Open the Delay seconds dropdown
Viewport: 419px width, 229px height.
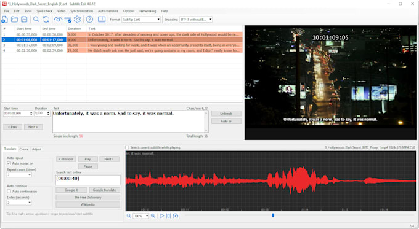pos(30,203)
